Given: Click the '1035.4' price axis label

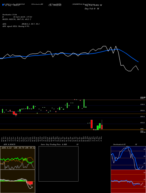Looking at the screenshot, I should pyautogui.click(x=142, y=117).
